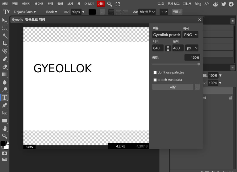The width and height of the screenshot is (237, 172).
Task: Click the foreground color swatch
Action: point(3,143)
